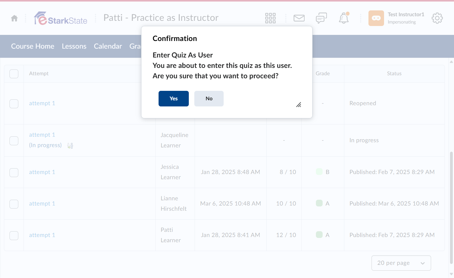The height and width of the screenshot is (278, 454).
Task: Cancel with the No button
Action: coord(209,98)
